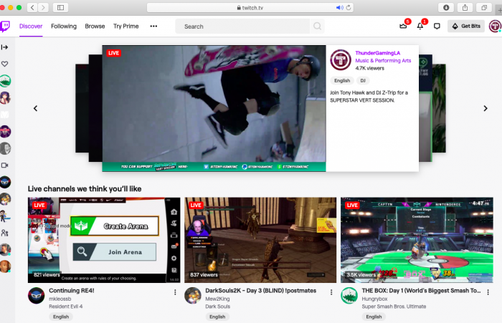Switch to the Browse tab

coord(95,26)
